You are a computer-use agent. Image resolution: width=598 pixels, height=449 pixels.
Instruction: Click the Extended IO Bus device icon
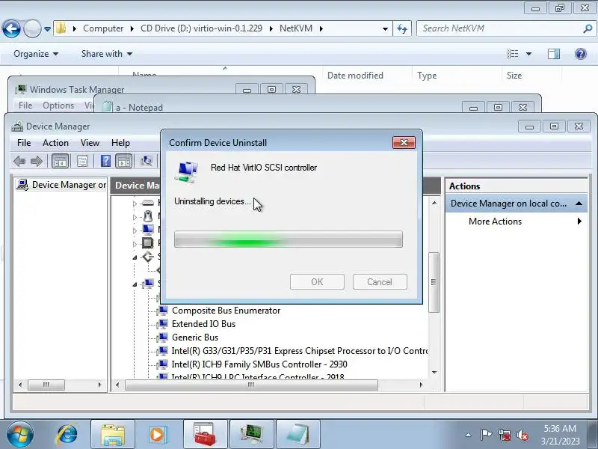163,324
